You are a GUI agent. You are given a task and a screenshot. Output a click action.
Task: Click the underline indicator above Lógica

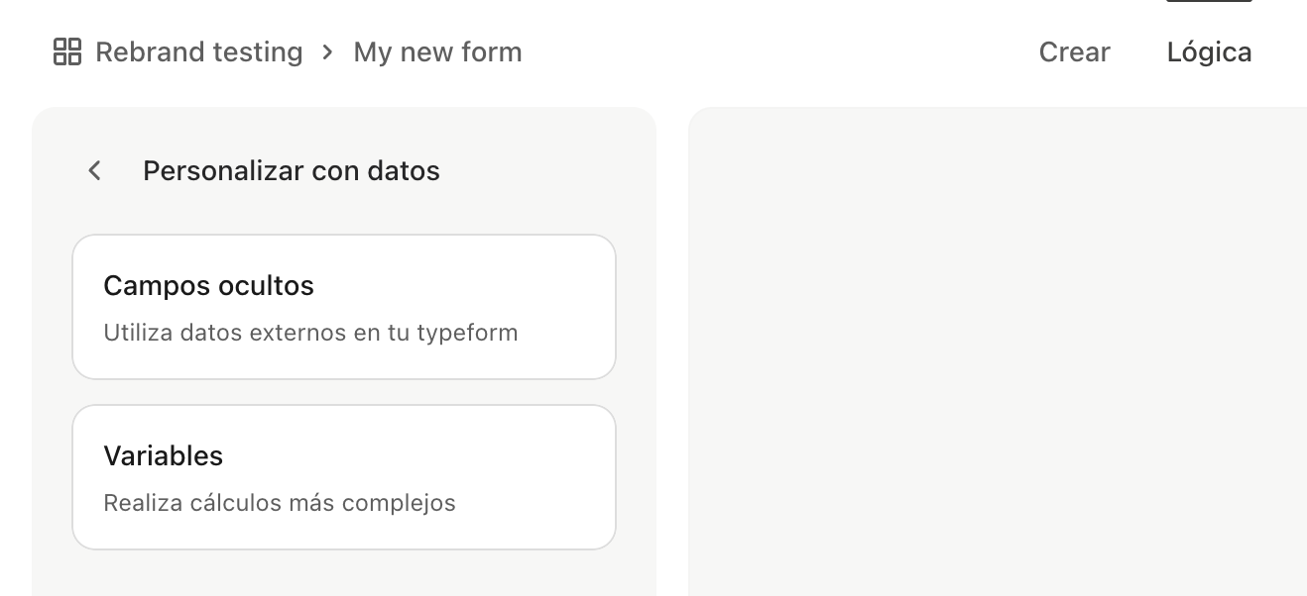[x=1209, y=1]
